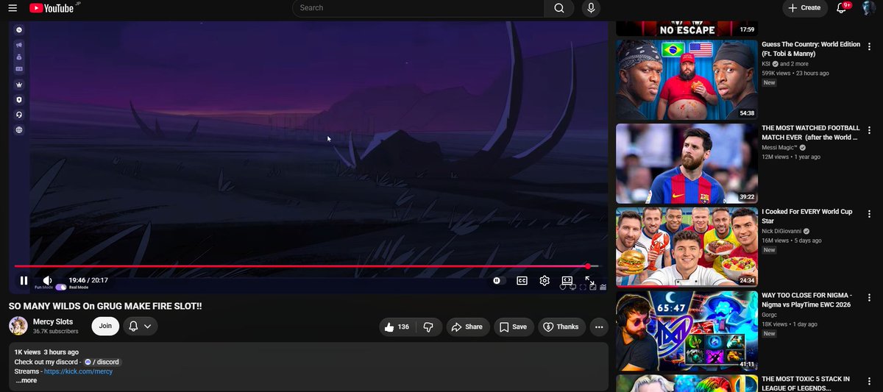883x392 pixels.
Task: Click the Create button
Action: (x=804, y=8)
